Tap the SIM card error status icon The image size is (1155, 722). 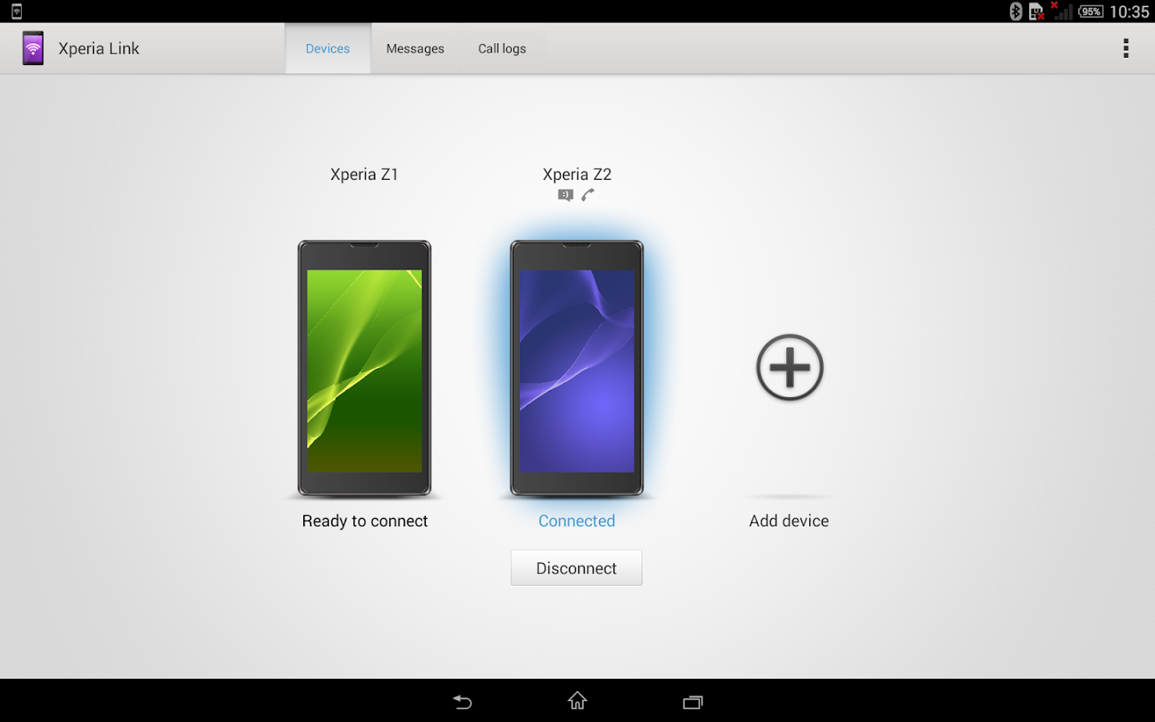click(x=1036, y=11)
